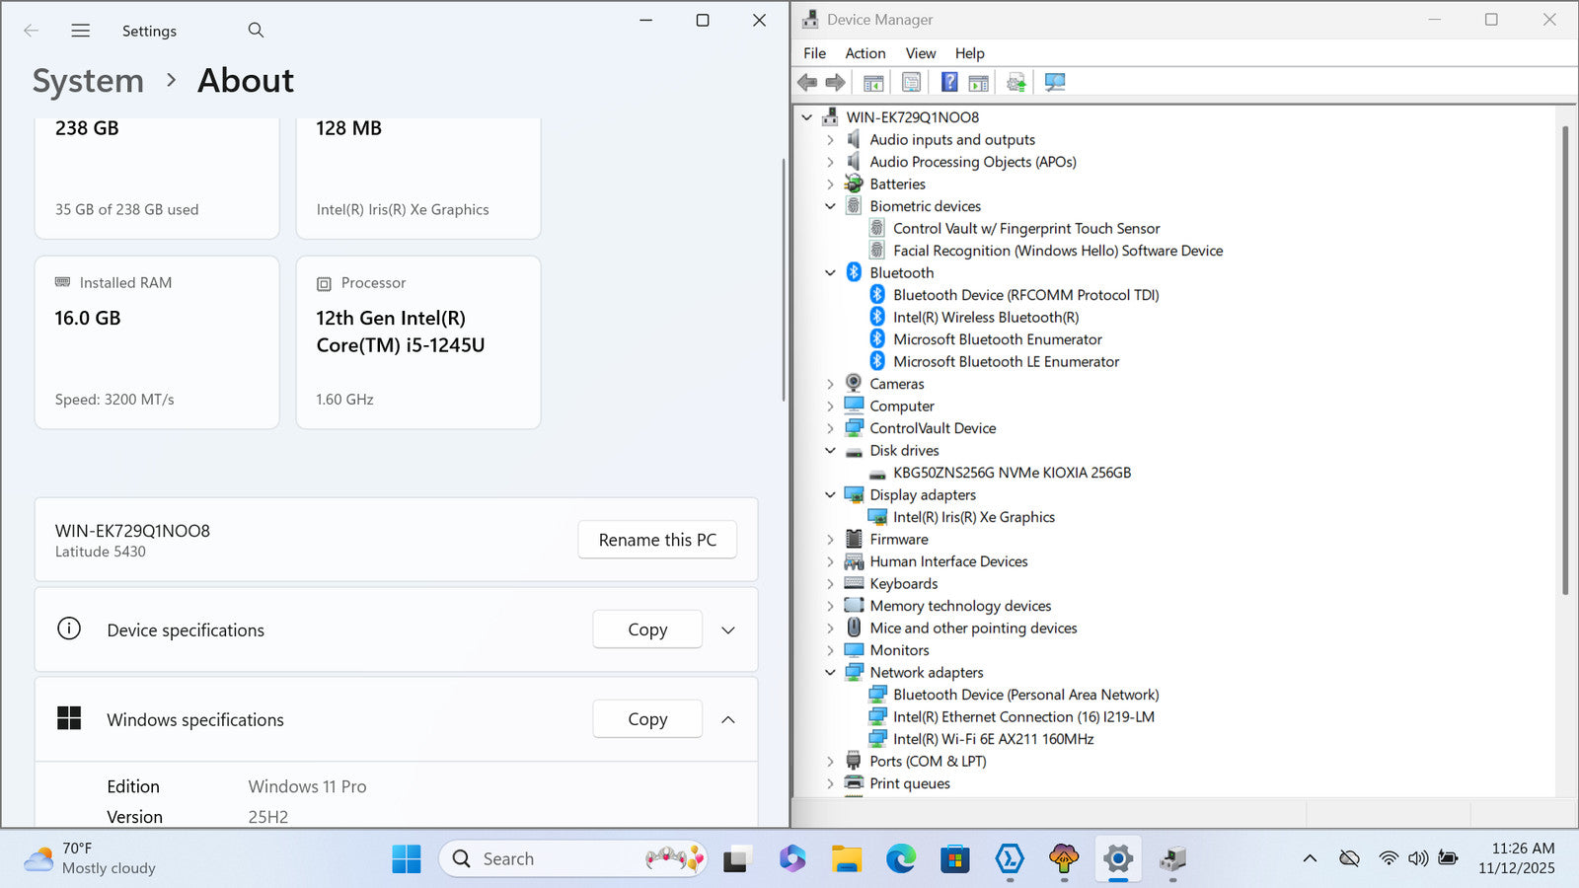
Task: Open the Settings hamburger navigation menu
Action: tap(81, 31)
